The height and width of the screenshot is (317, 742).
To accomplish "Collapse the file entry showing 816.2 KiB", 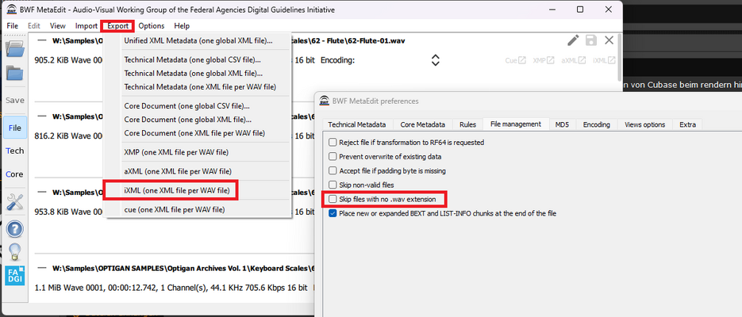I will pyautogui.click(x=43, y=116).
